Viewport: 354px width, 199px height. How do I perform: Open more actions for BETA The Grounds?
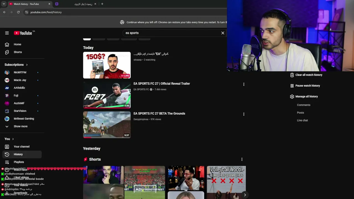[x=244, y=114]
